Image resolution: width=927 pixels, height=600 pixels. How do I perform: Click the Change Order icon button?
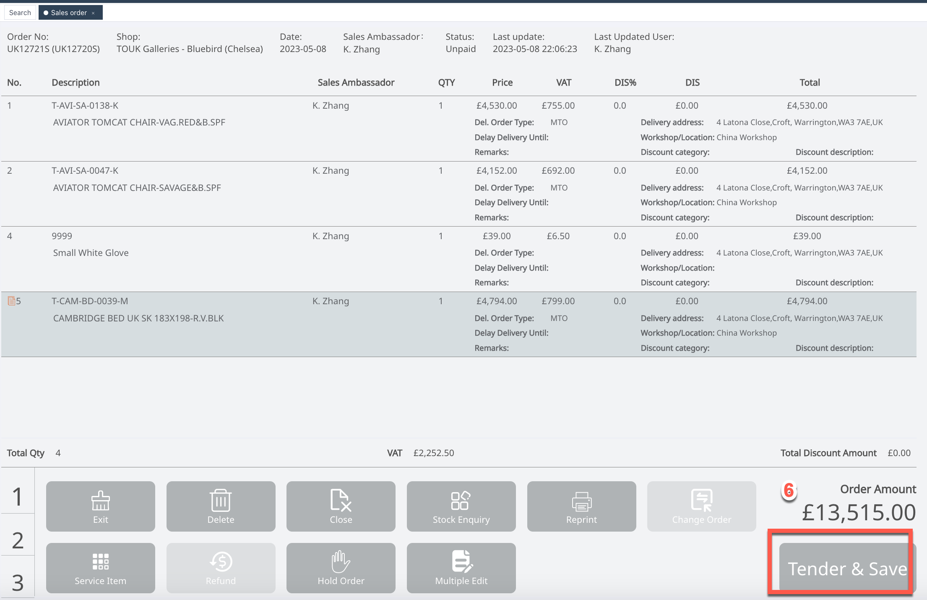701,506
